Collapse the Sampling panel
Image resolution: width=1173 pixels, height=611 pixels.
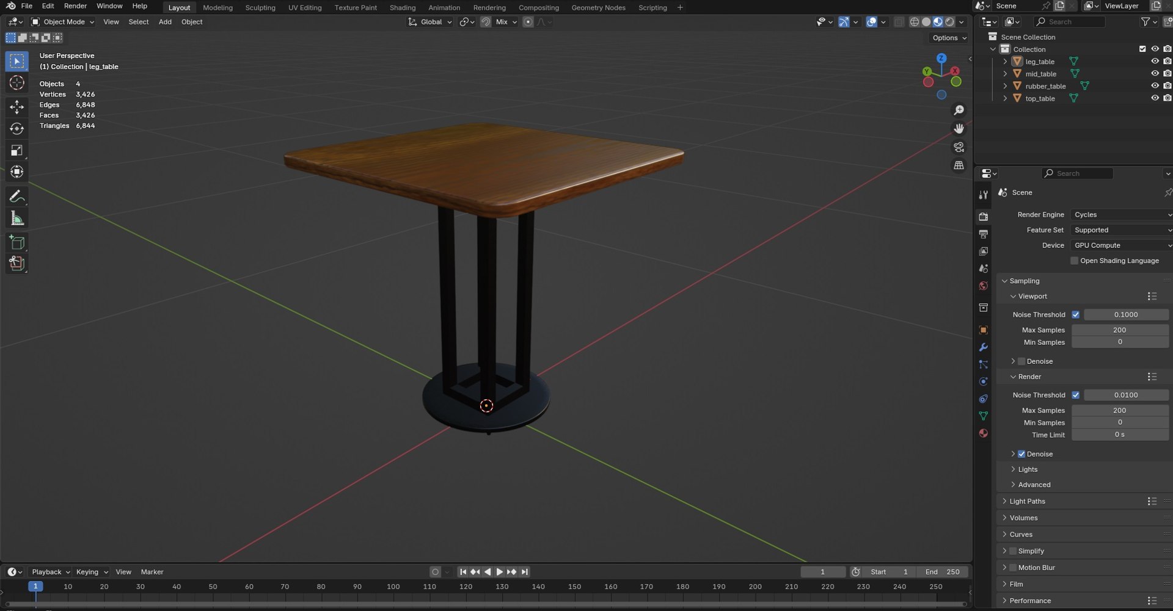1024,281
